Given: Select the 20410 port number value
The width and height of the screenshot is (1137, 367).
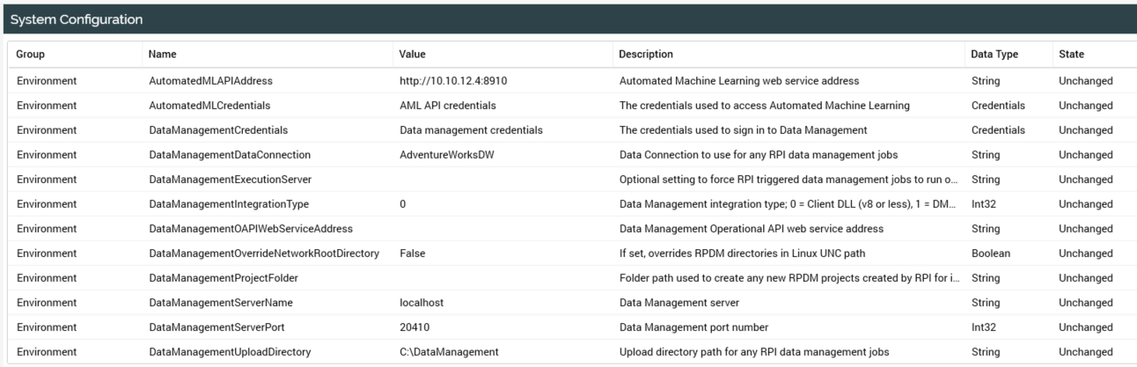Looking at the screenshot, I should (x=414, y=327).
